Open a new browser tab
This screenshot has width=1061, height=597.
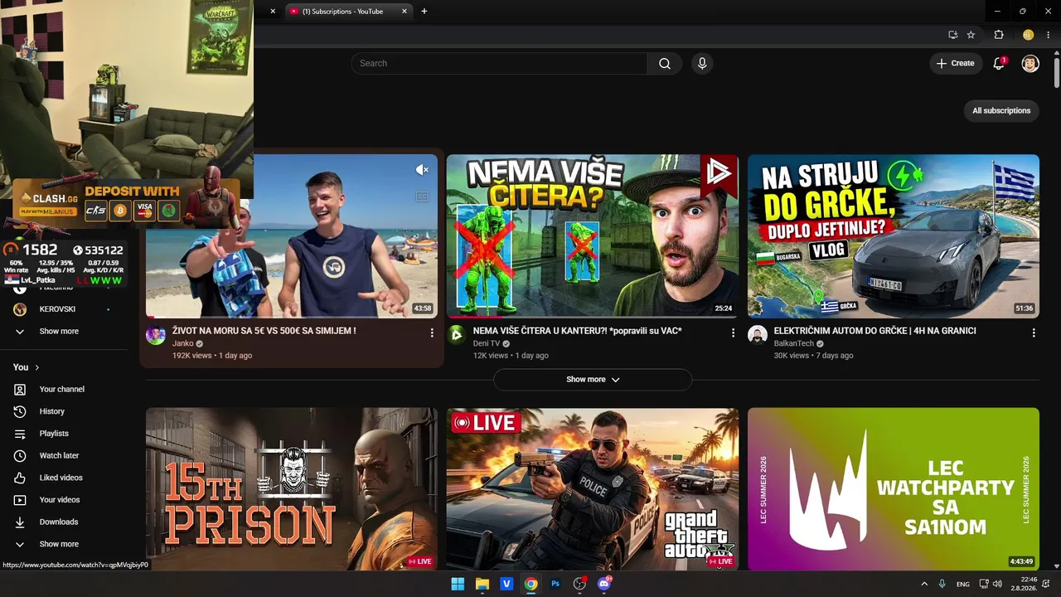(x=424, y=12)
